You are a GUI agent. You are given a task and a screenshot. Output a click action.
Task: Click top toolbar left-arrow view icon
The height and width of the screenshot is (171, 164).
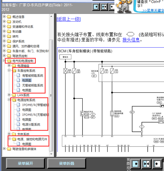click(x=112, y=7)
